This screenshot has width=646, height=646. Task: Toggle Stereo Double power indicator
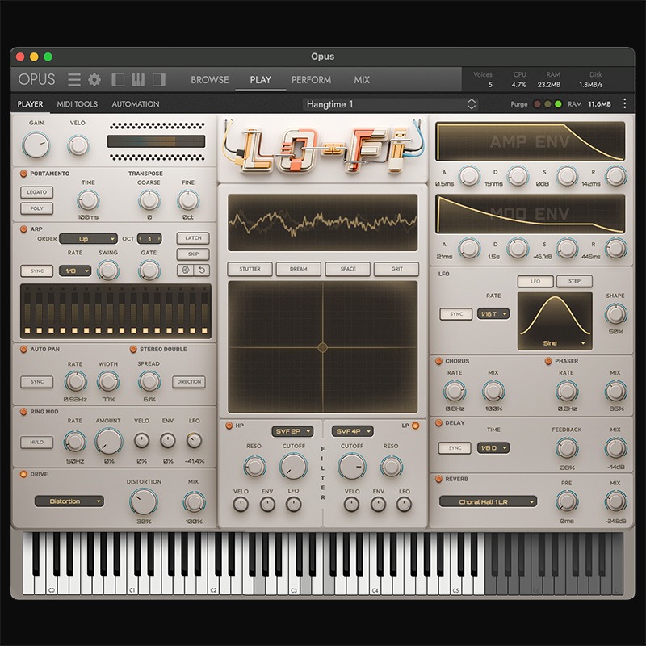[133, 349]
